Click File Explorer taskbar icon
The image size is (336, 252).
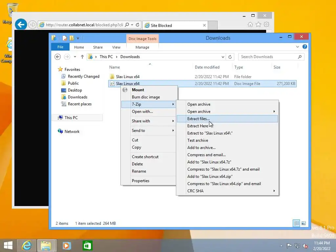(x=46, y=245)
